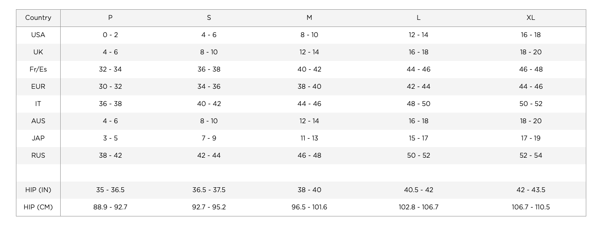Click the HIP (IN) row label
600x231 pixels.
pos(38,190)
